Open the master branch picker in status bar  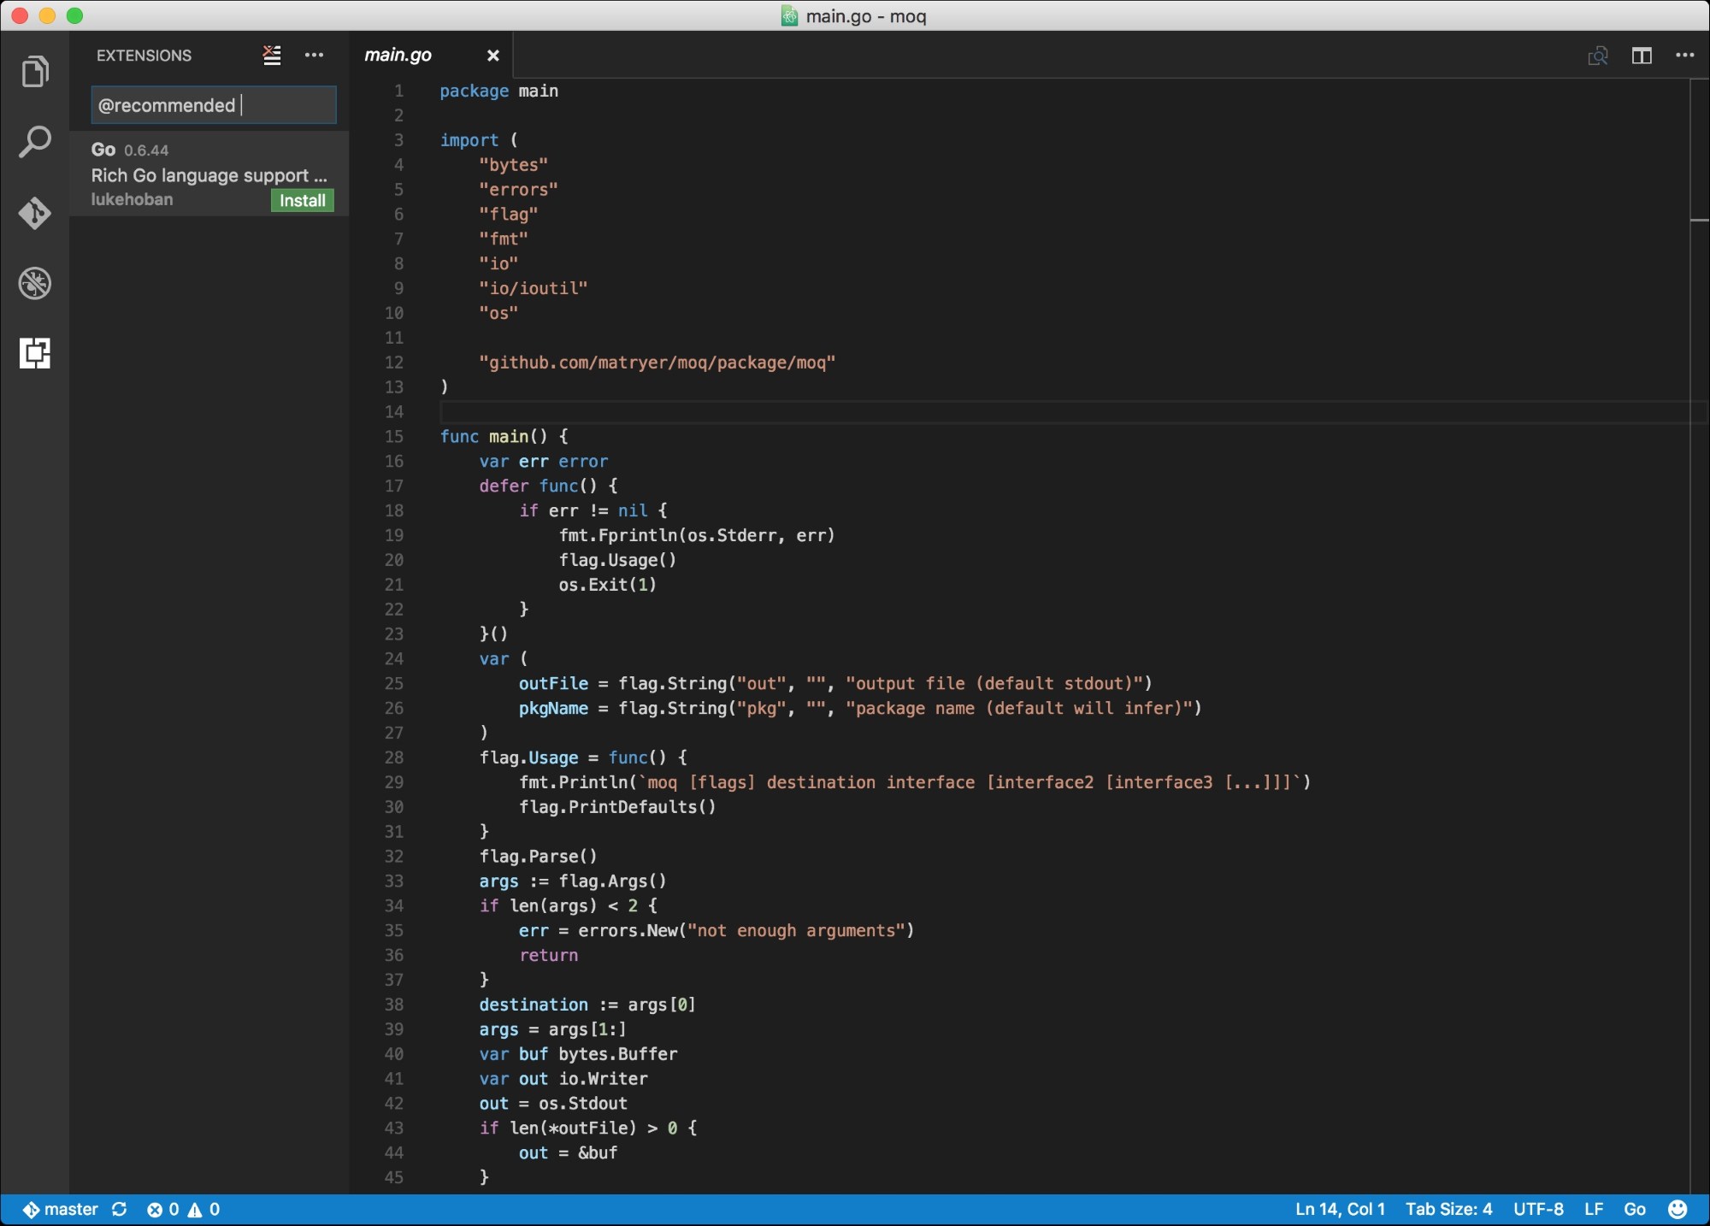click(60, 1209)
